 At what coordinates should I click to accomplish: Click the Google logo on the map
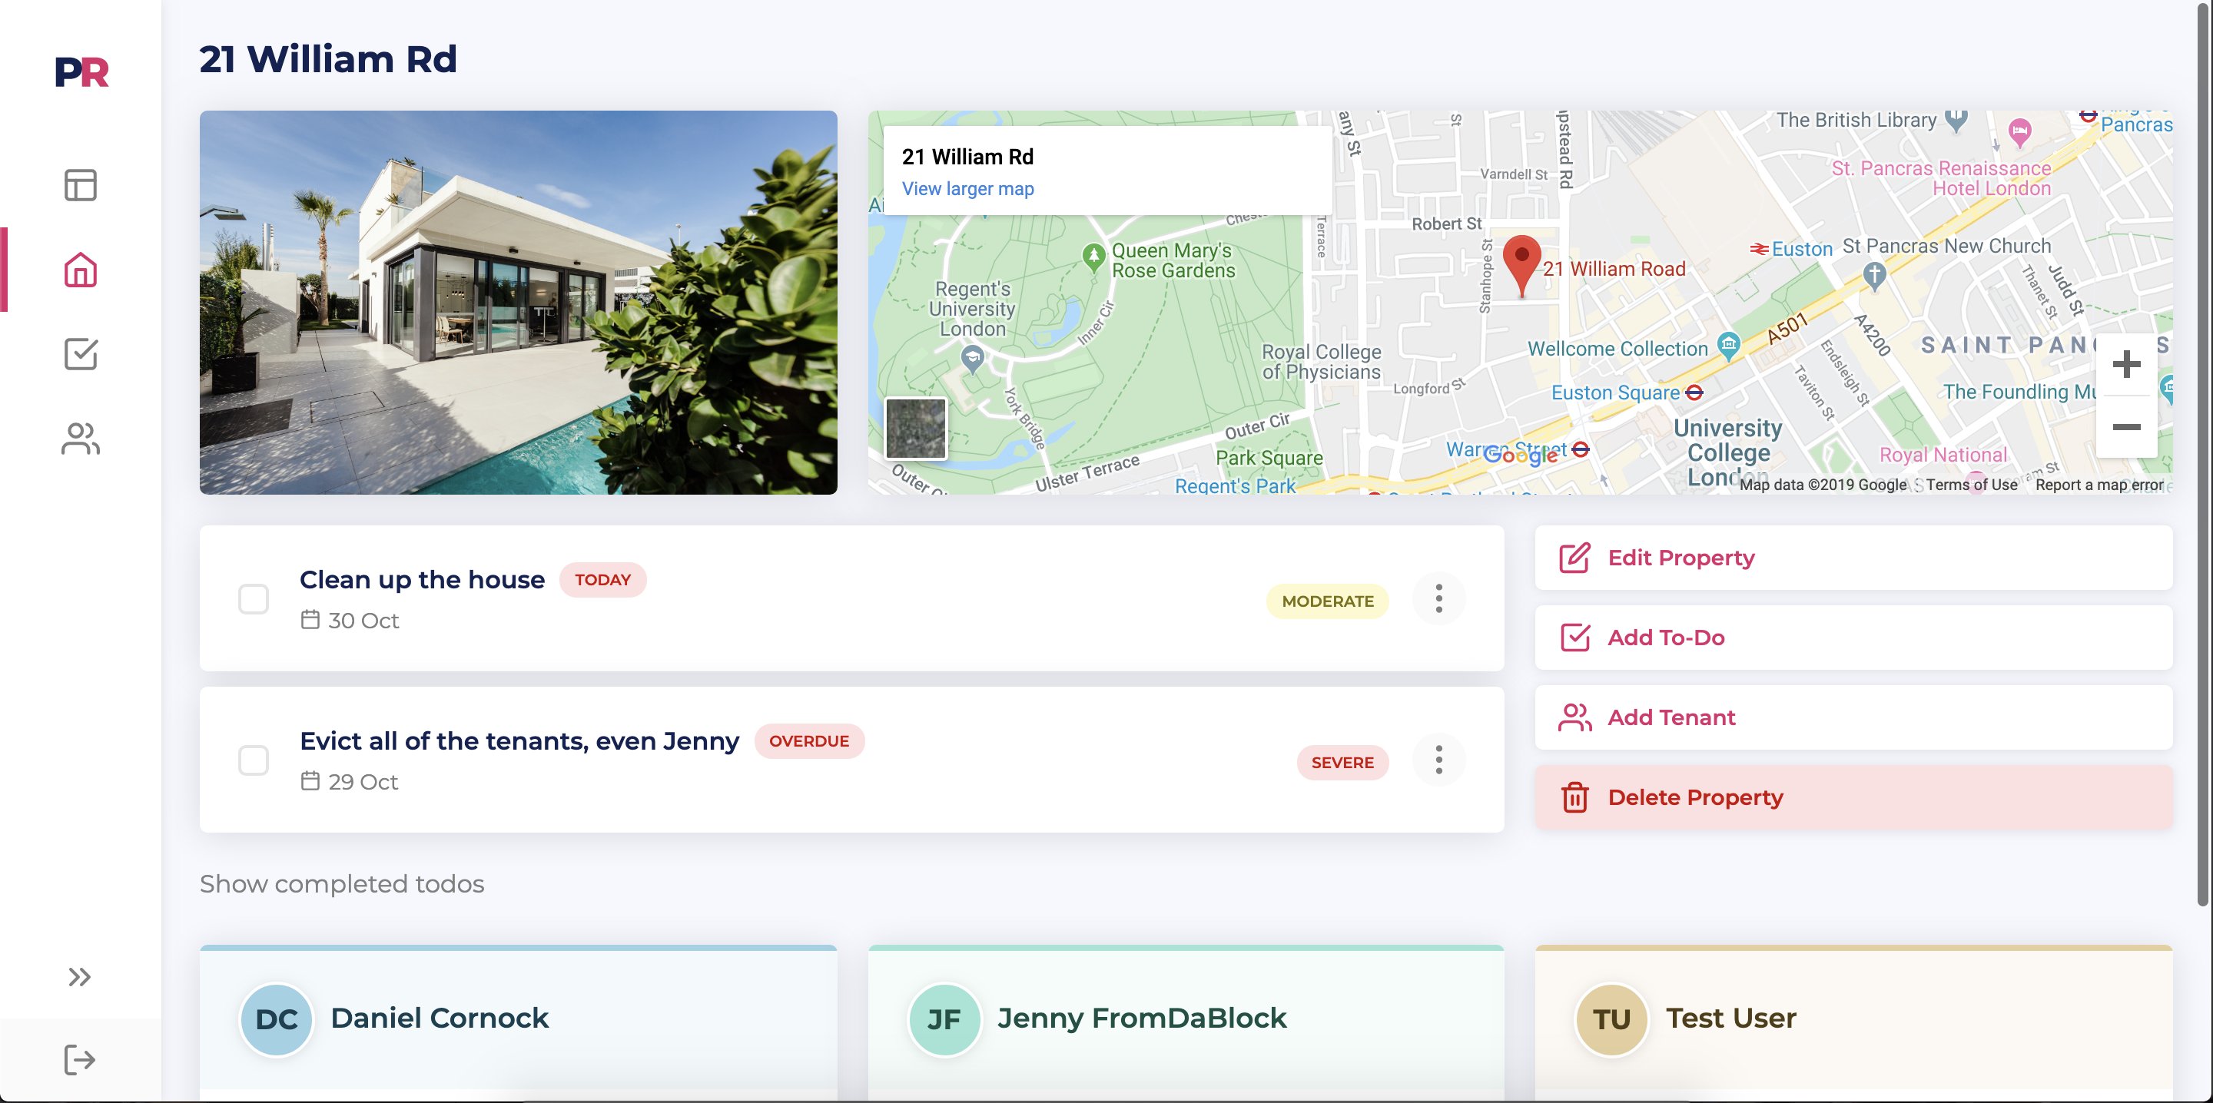[x=1521, y=455]
